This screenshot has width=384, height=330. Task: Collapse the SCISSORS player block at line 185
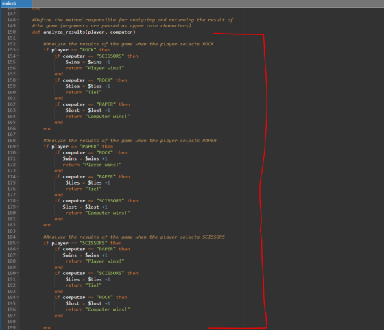(x=18, y=243)
